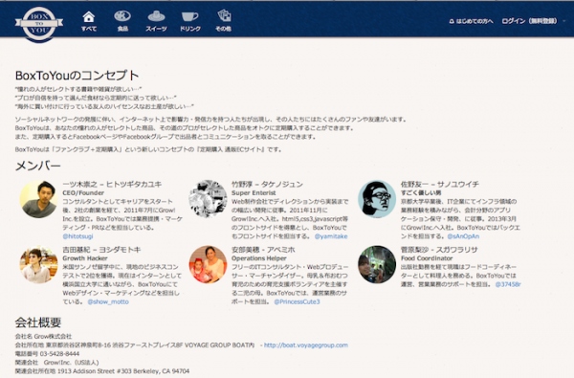Open the @hitotsugi Twitter link
This screenshot has width=574, height=378.
(x=77, y=236)
